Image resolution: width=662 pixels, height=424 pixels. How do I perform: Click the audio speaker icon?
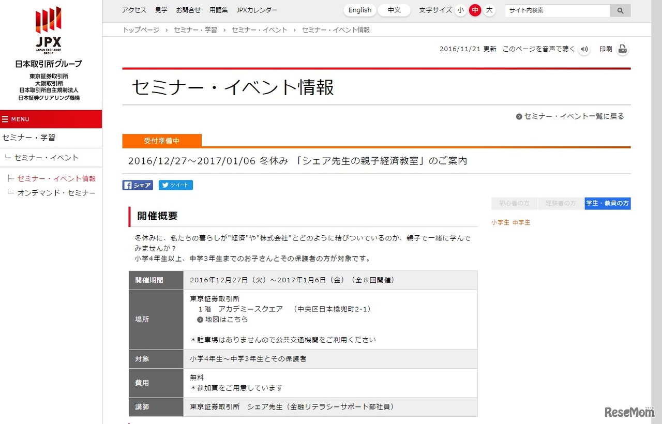[584, 49]
